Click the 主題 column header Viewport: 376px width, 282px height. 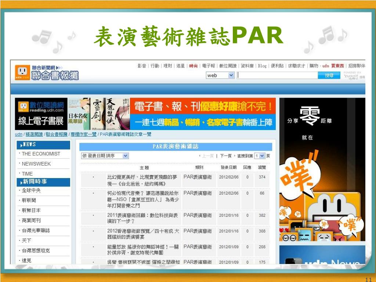tap(144, 167)
